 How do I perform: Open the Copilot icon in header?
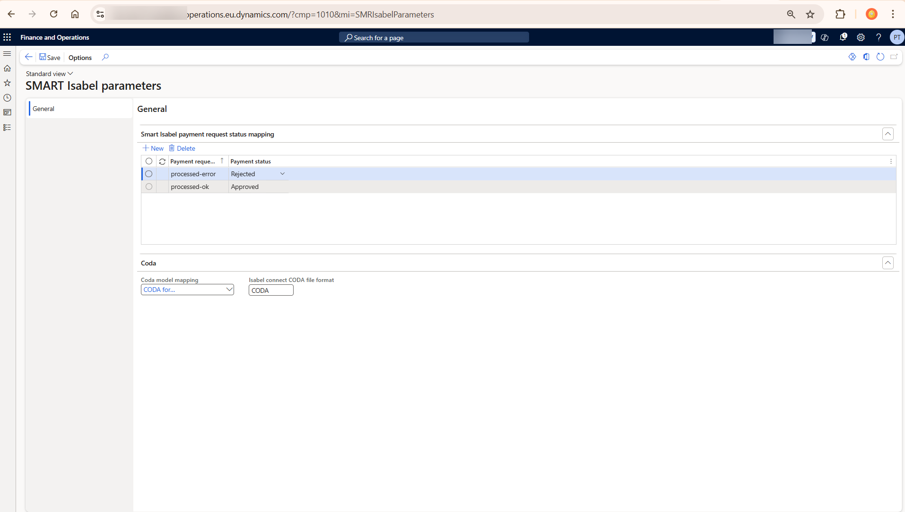point(825,37)
